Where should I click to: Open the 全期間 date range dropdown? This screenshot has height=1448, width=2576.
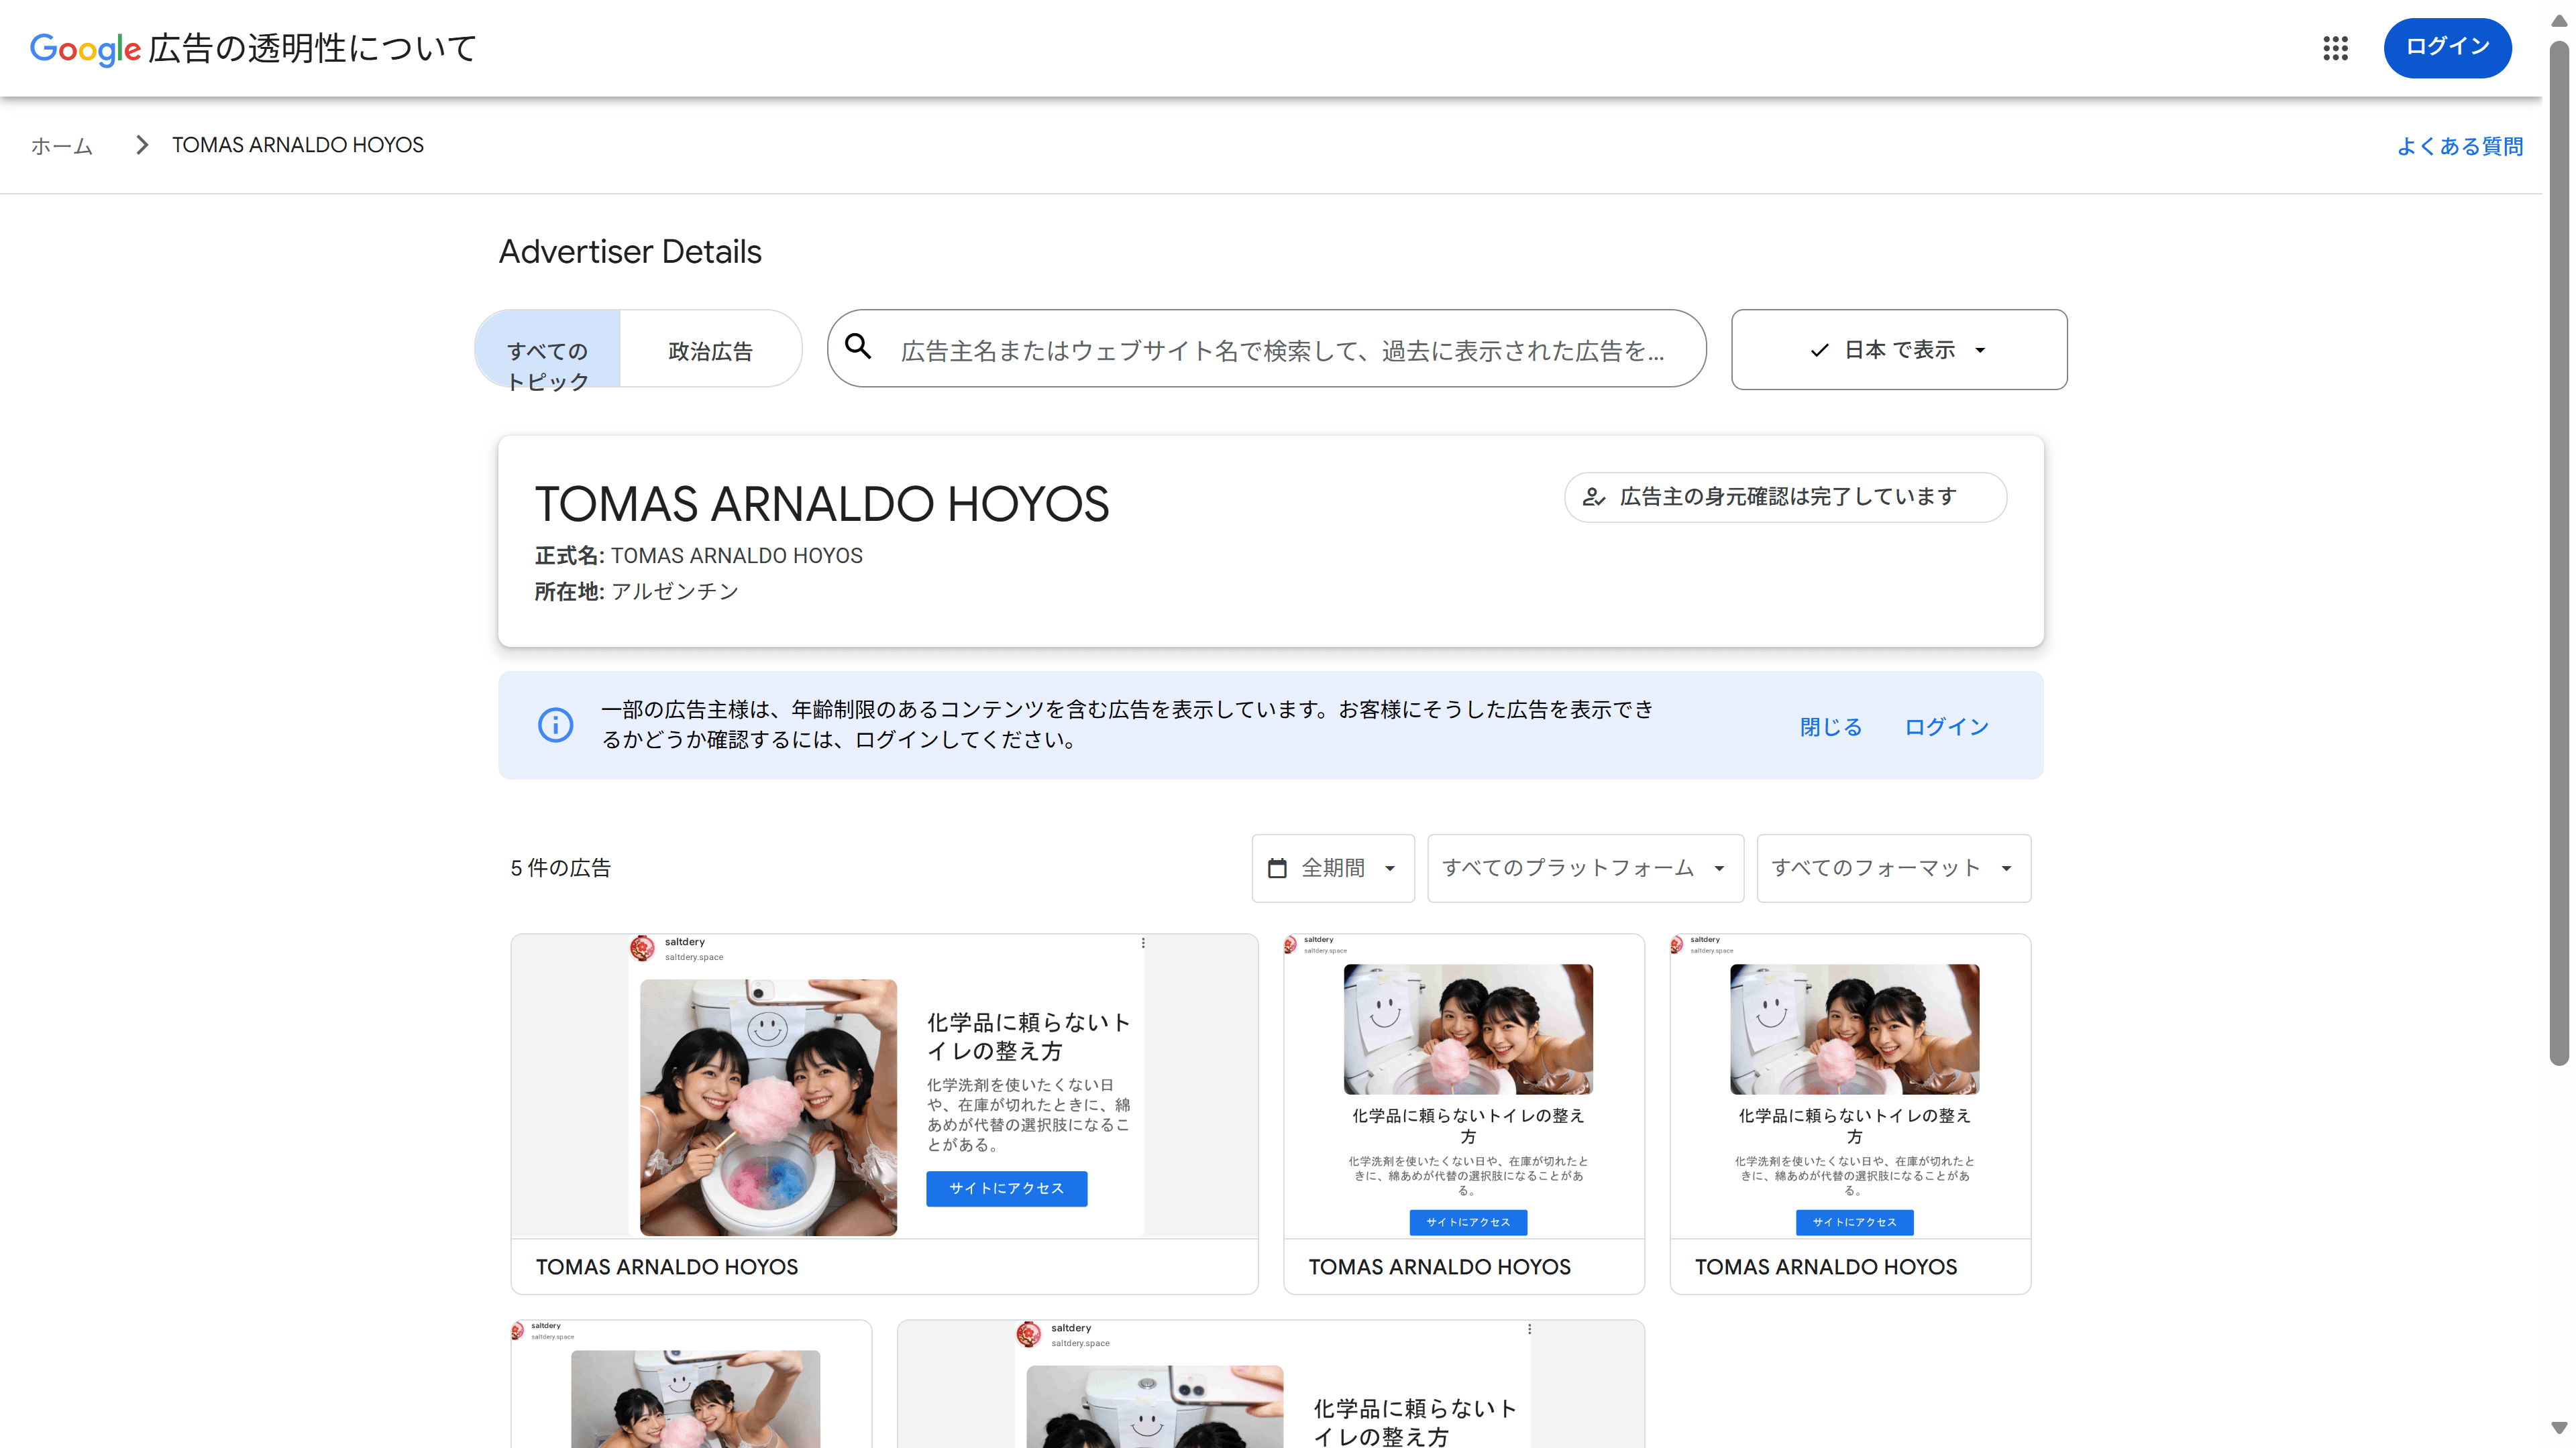click(x=1333, y=868)
